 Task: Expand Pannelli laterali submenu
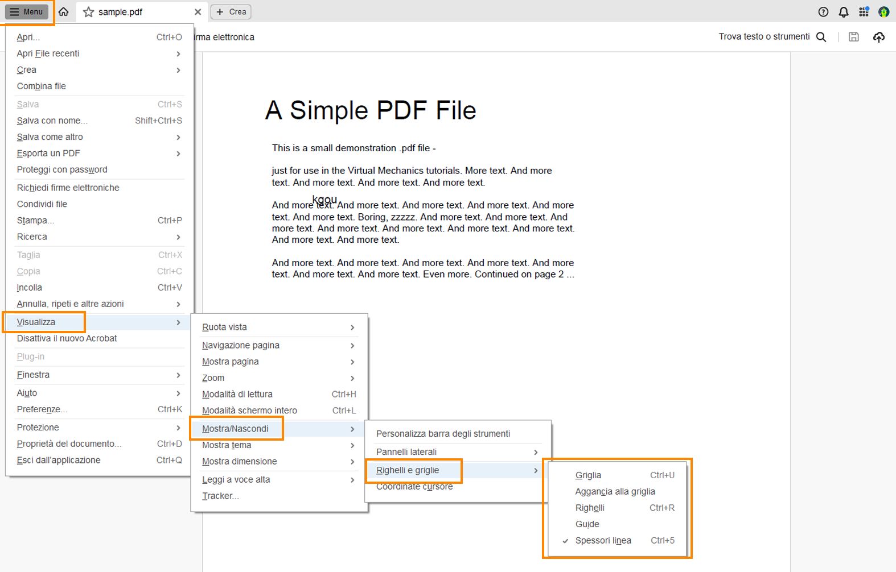coord(458,452)
